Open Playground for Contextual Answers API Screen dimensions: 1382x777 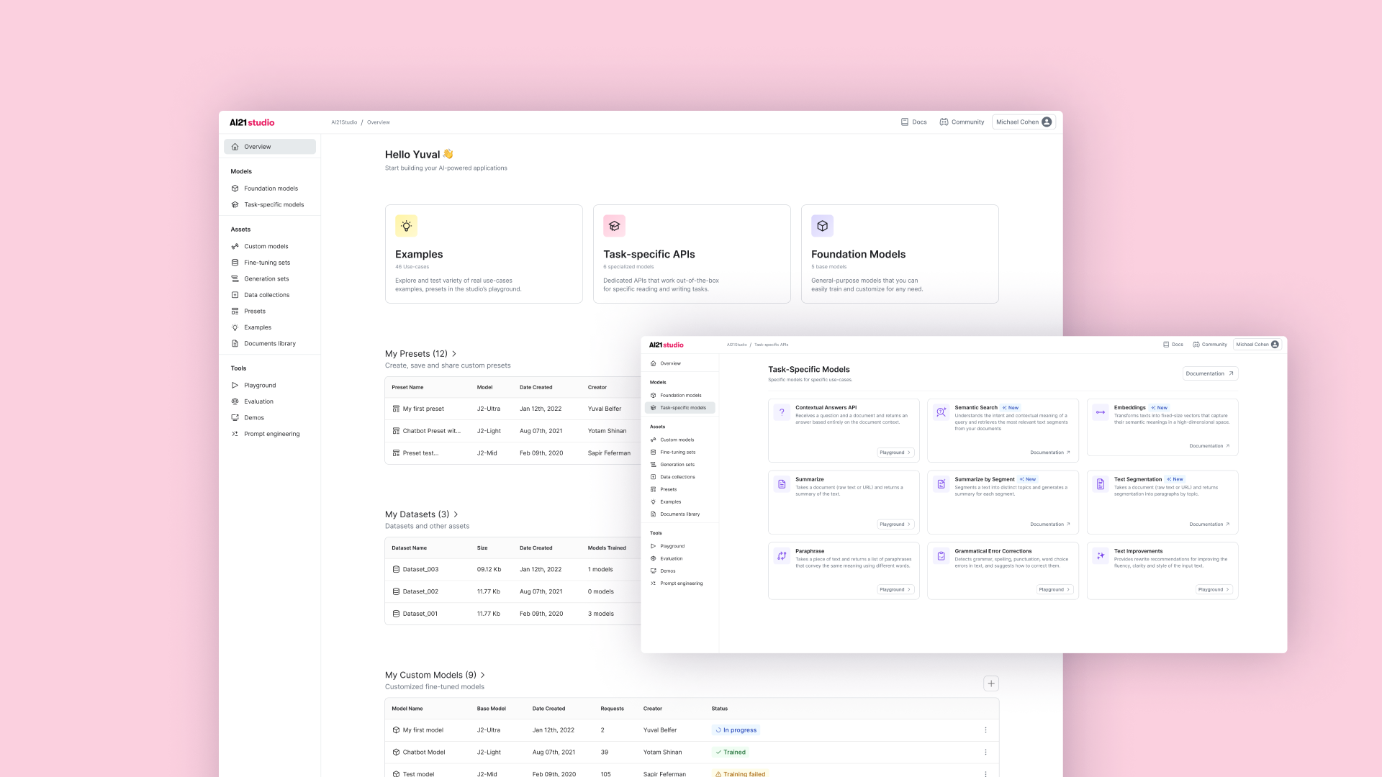coord(895,453)
